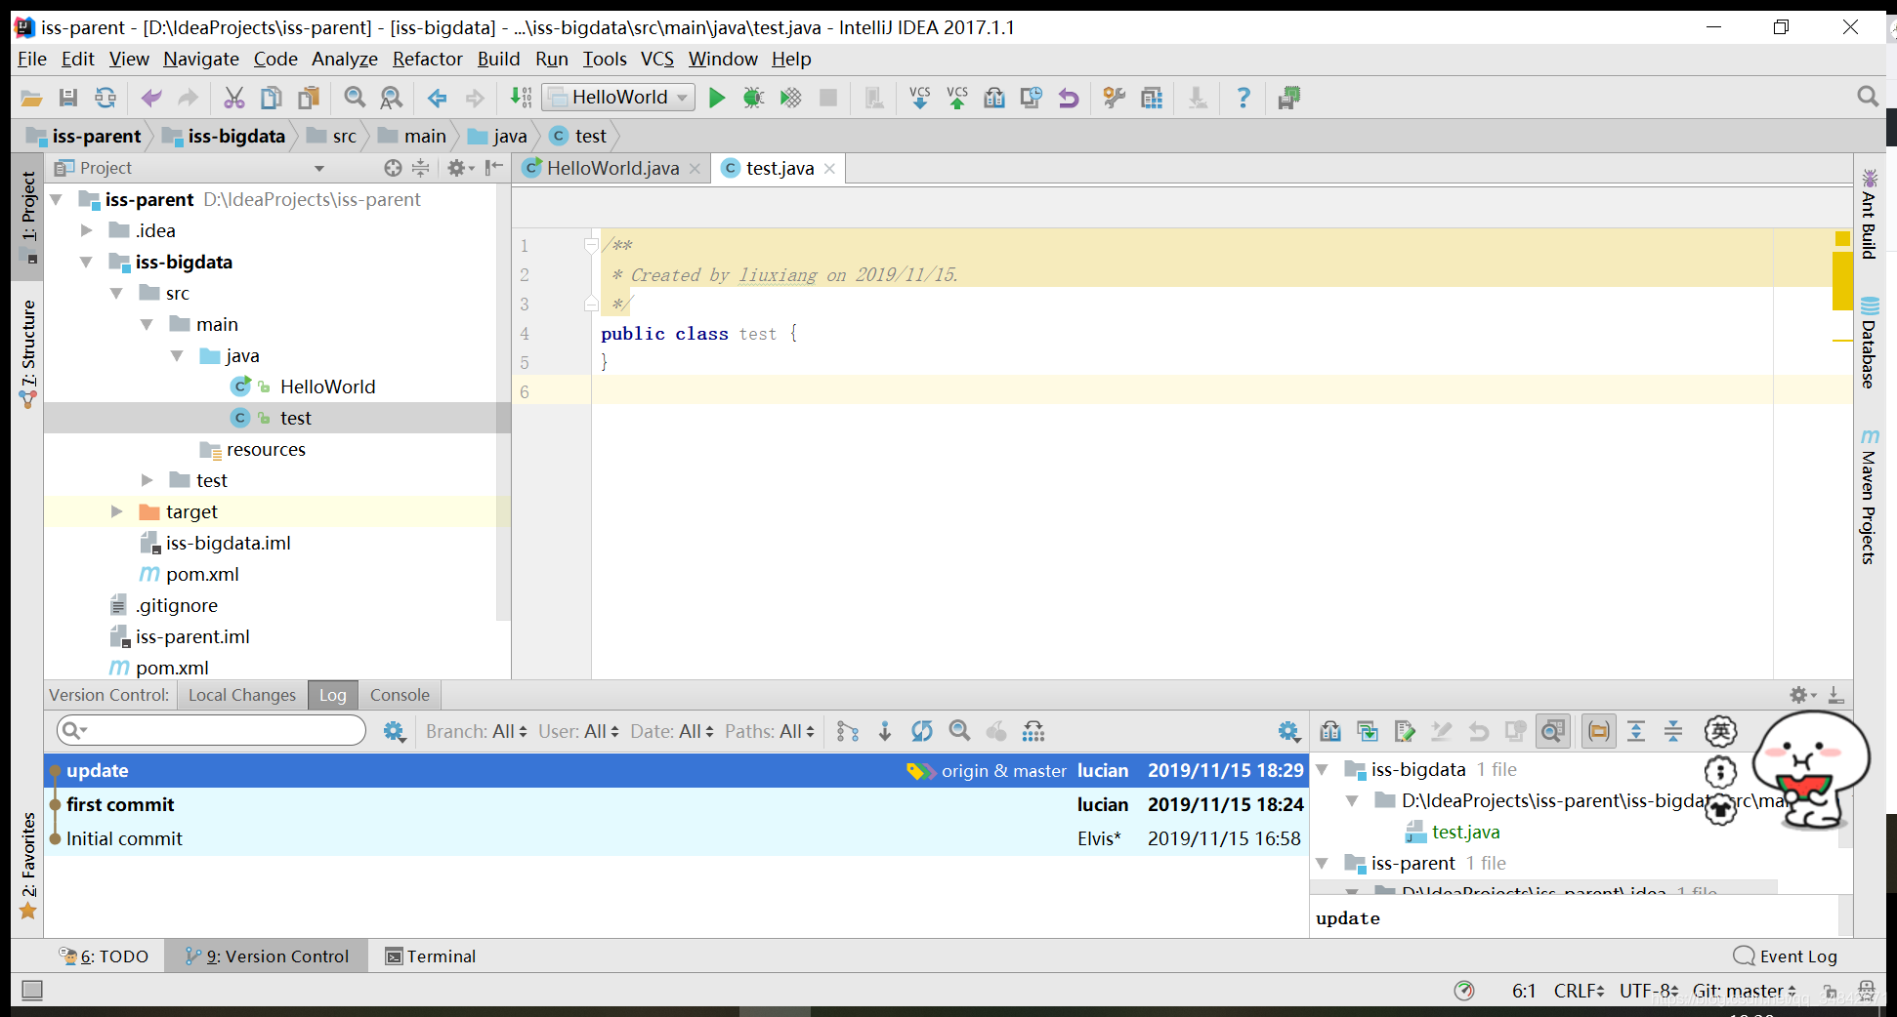Viewport: 1897px width, 1017px height.
Task: Open the Paths: All filter dropdown
Action: 770,731
